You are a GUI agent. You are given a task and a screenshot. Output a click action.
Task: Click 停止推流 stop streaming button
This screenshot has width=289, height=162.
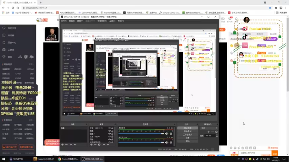point(187,128)
